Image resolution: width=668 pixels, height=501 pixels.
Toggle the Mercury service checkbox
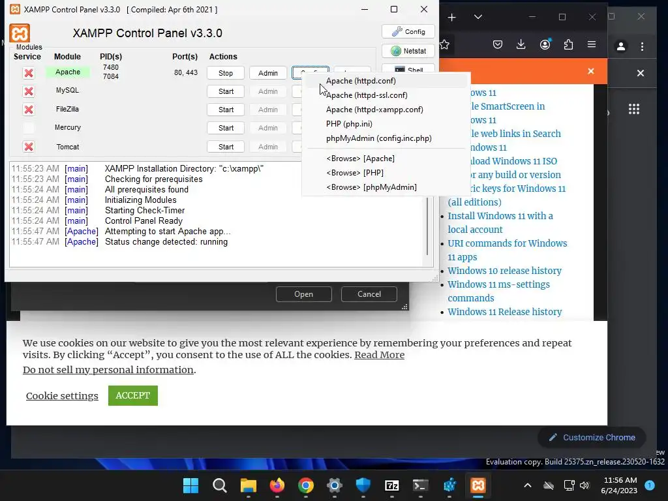point(29,128)
